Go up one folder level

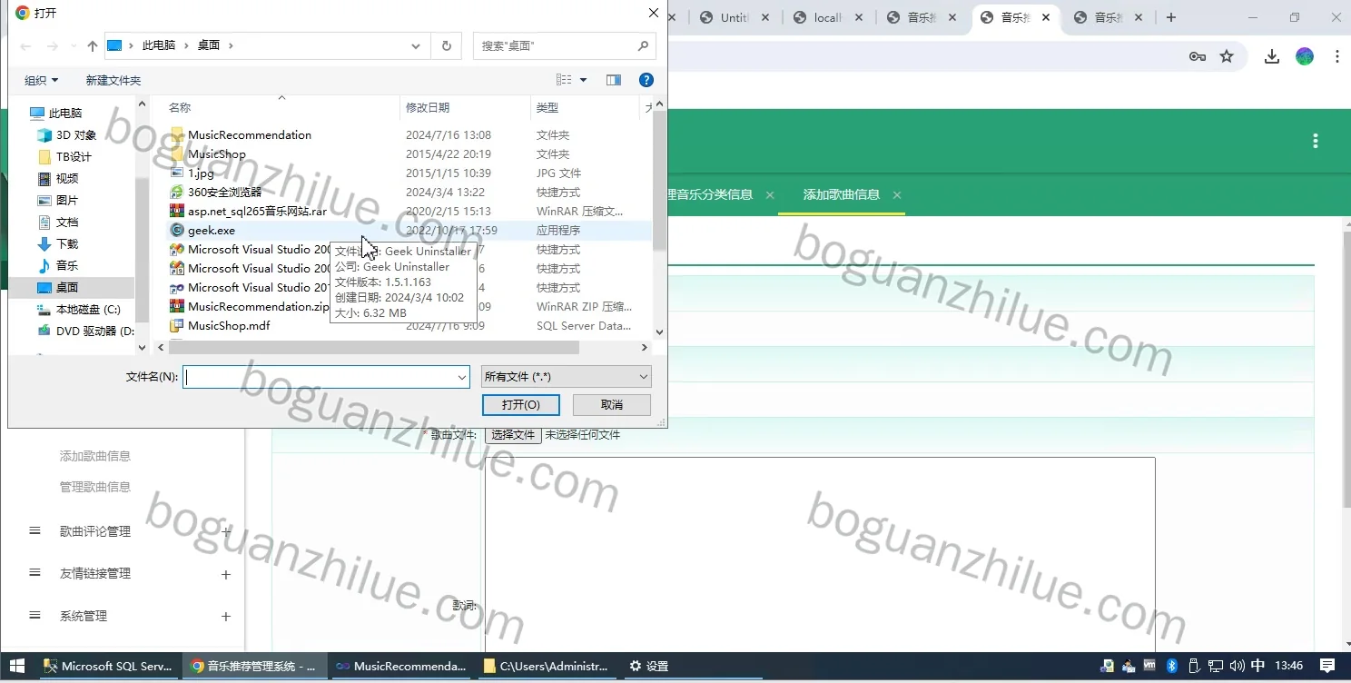click(92, 46)
